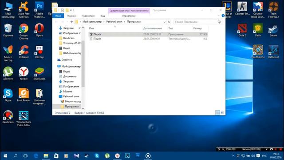Open the Управление ribbon tab
The height and width of the screenshot is (160, 284).
coord(129,16)
